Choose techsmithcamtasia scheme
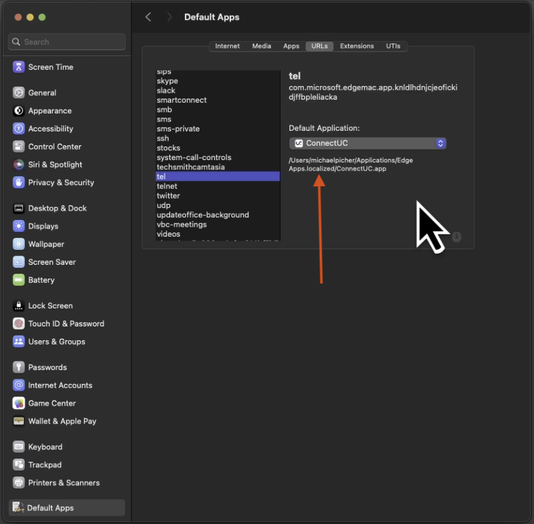 218,167
